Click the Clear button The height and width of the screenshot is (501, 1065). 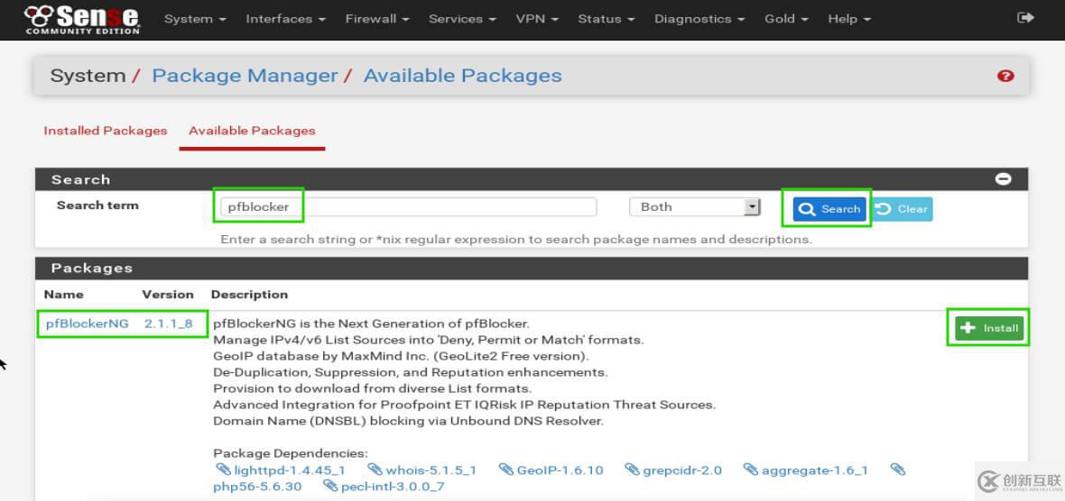click(x=903, y=209)
